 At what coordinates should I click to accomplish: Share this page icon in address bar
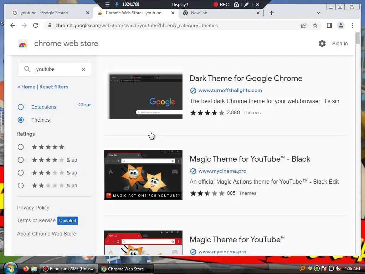tap(304, 25)
